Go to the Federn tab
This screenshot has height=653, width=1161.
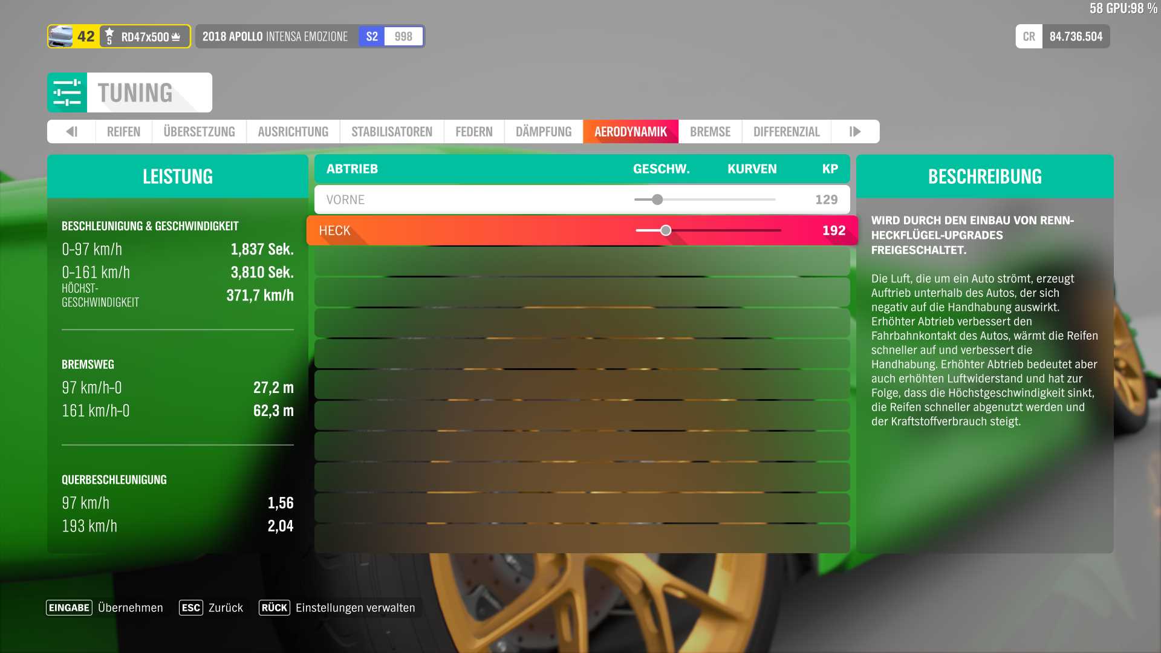[x=473, y=132]
